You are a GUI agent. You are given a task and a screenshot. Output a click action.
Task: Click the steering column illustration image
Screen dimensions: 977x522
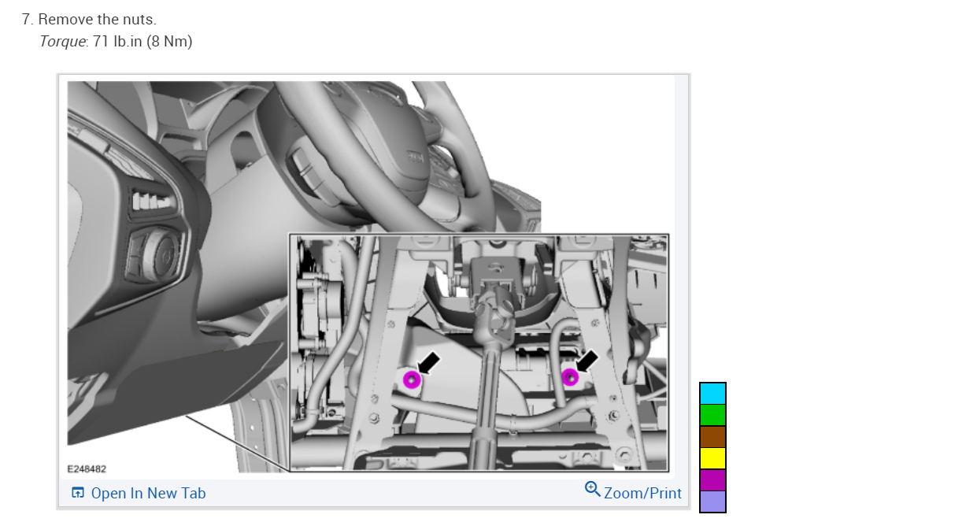pyautogui.click(x=368, y=277)
